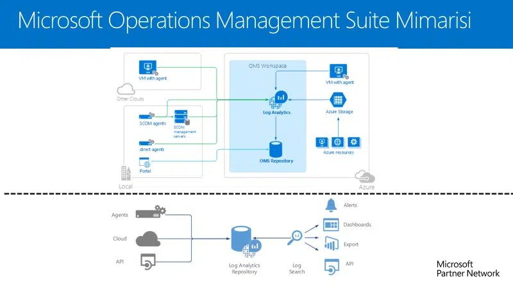Click the Other Clouds cloud icon
Image resolution: width=513 pixels, height=288 pixels.
[126, 89]
